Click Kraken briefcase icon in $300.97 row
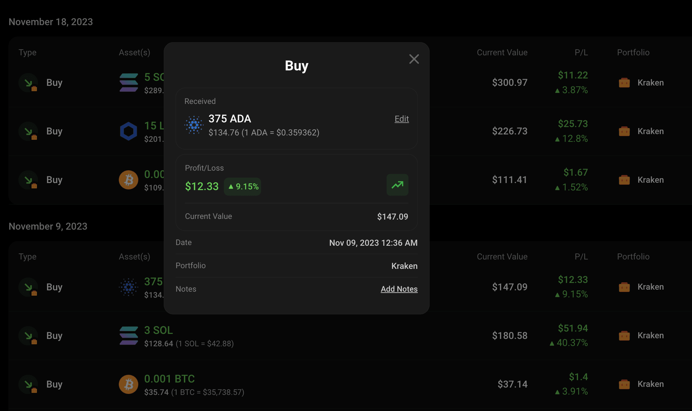The height and width of the screenshot is (411, 692). click(624, 82)
